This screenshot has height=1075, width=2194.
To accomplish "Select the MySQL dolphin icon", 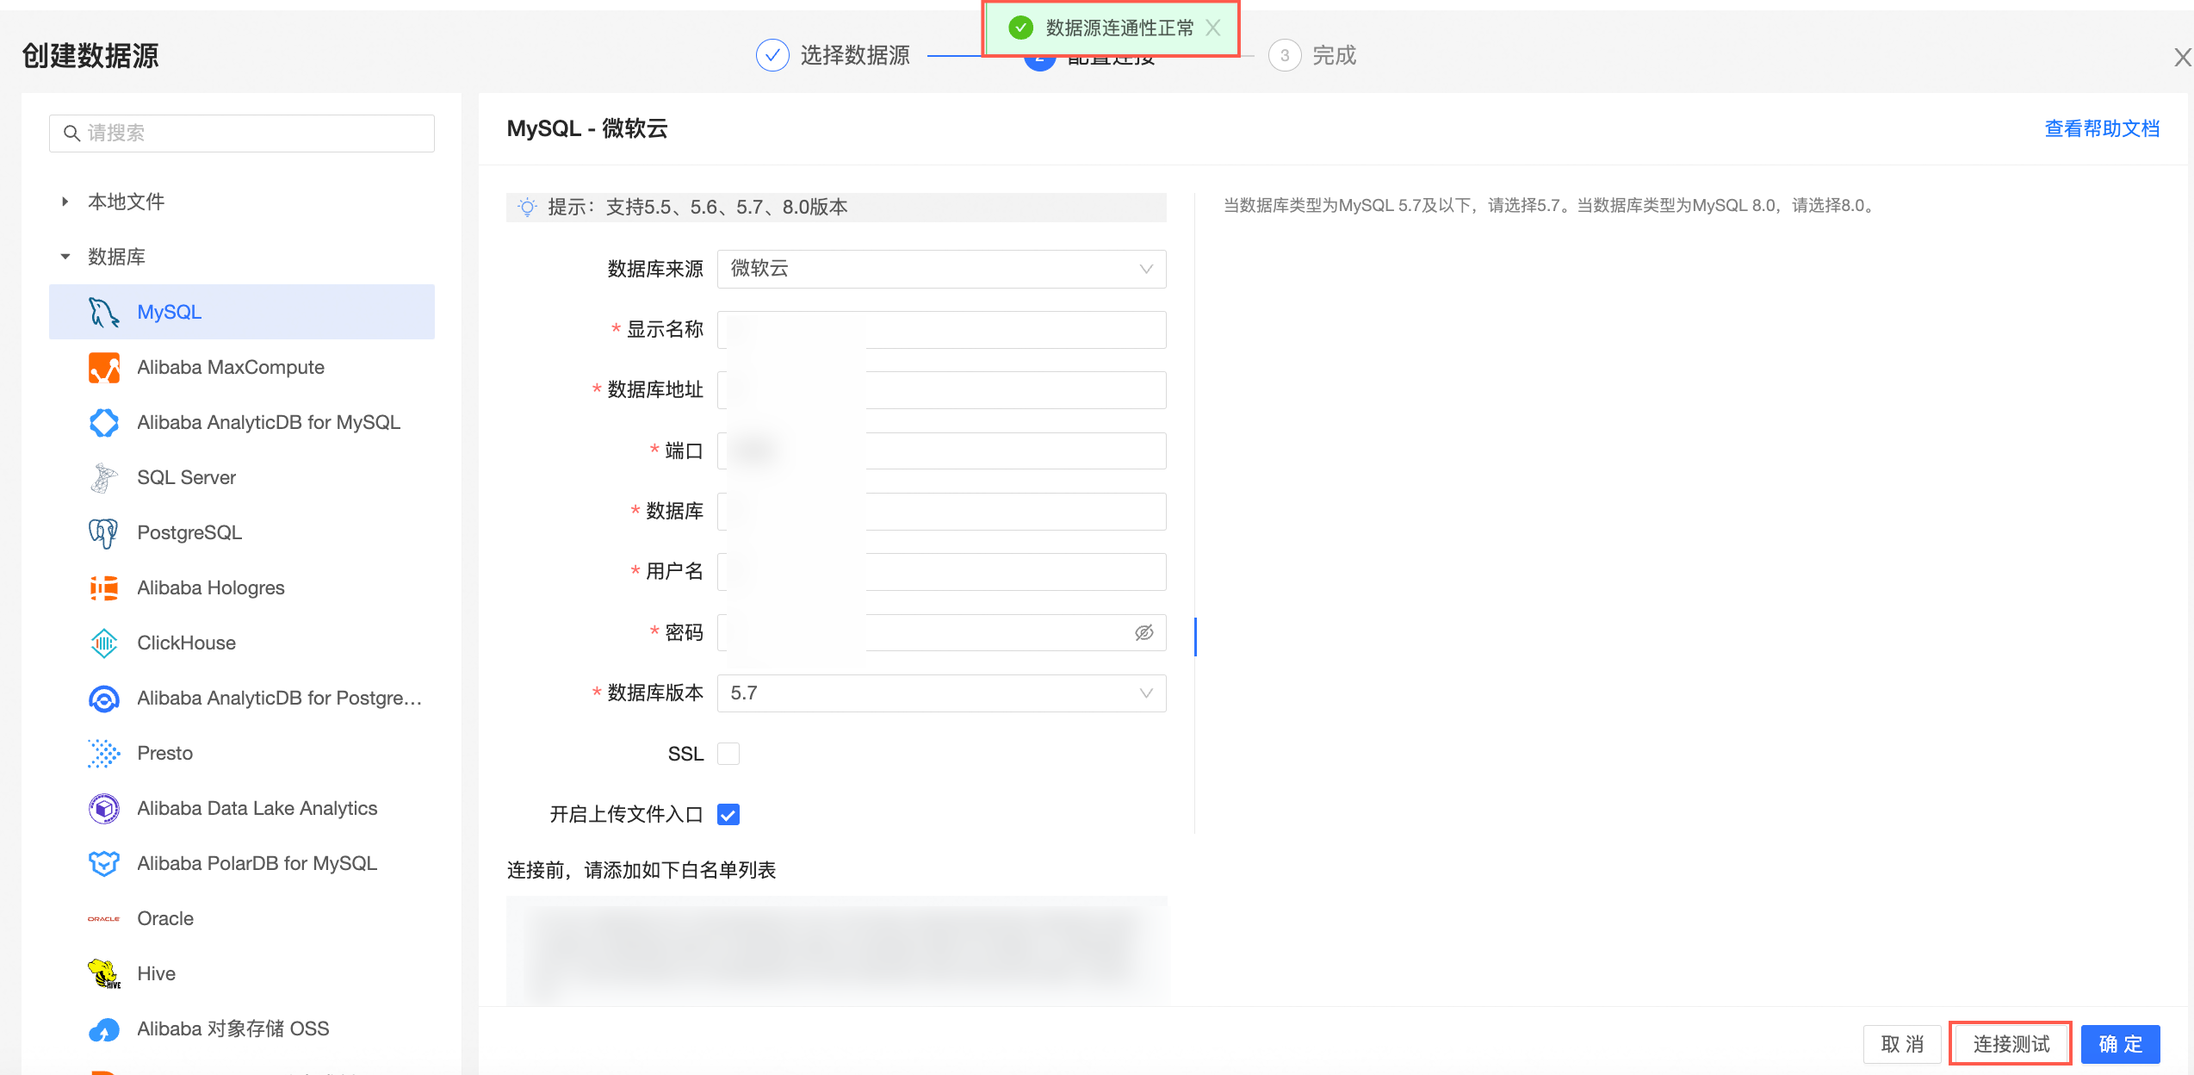I will [x=103, y=312].
